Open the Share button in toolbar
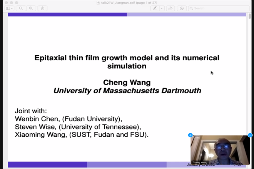The image size is (254, 169). coord(42,8)
